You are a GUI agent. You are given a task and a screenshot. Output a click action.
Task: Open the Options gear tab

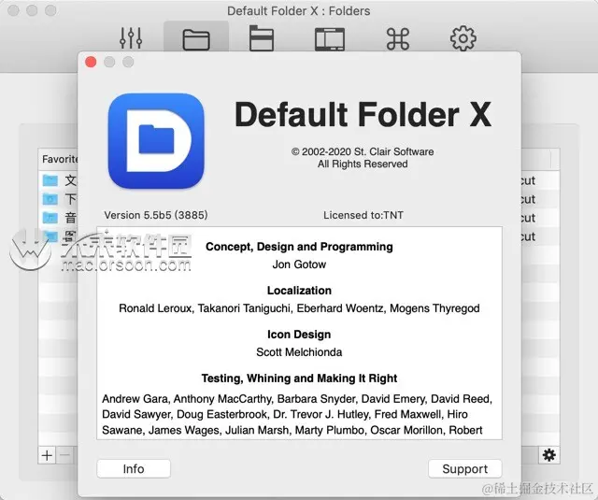point(463,38)
